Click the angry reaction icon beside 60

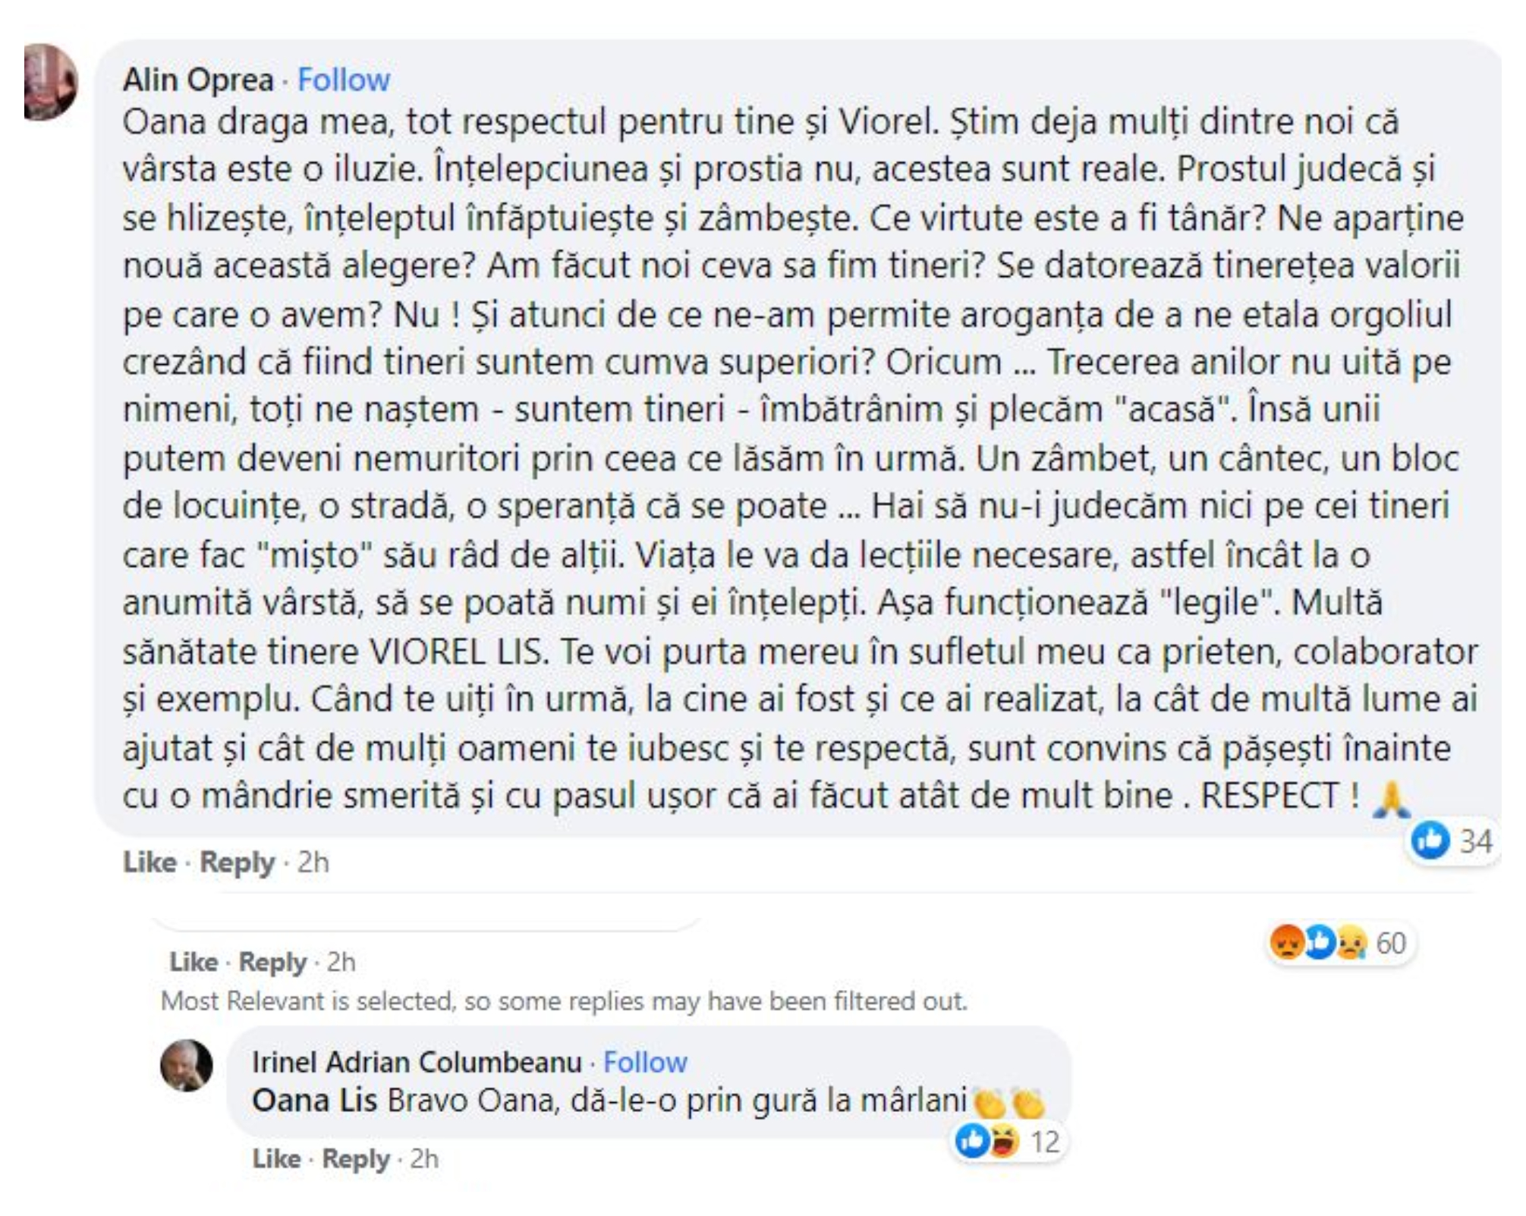[1286, 942]
